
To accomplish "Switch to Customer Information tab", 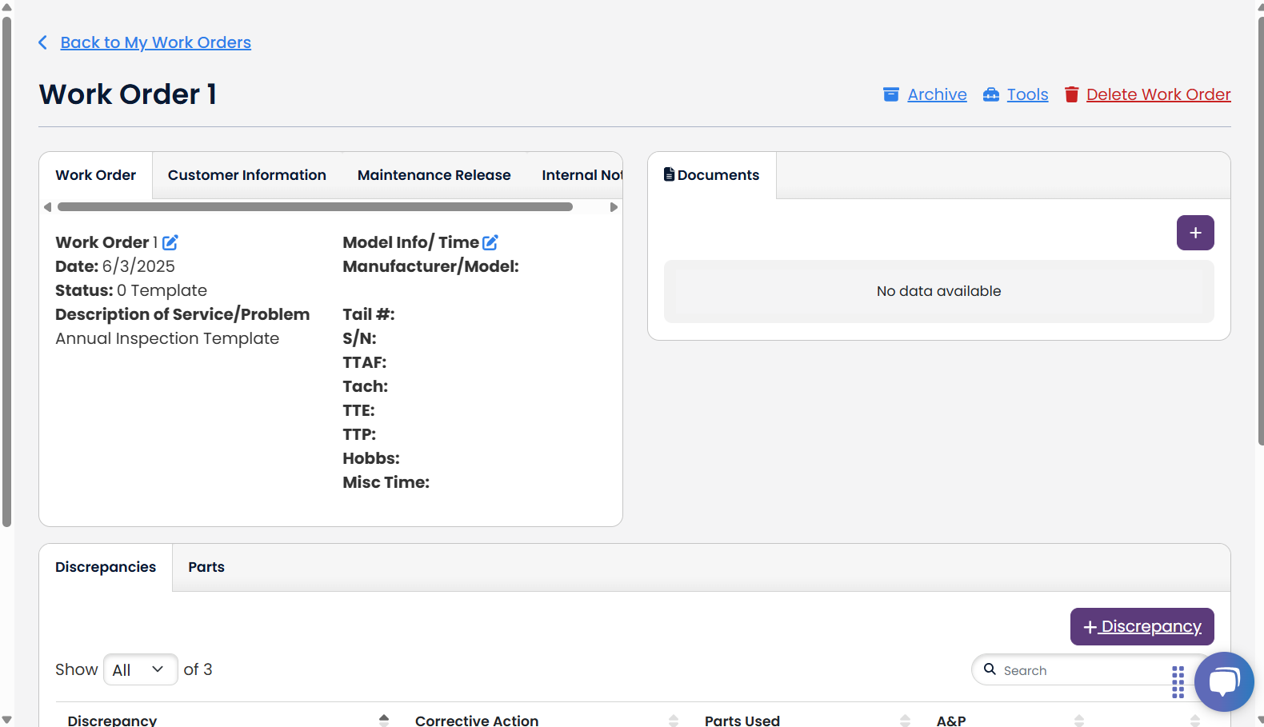I will click(x=246, y=175).
